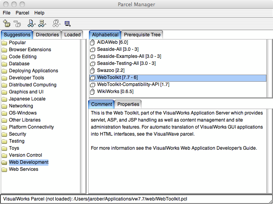Screen dimensions: 273x204
Task: Click the Toys folder icon
Action: pyautogui.click(x=4, y=149)
